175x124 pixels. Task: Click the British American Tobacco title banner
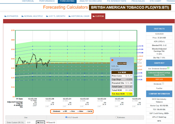[x=130, y=7]
